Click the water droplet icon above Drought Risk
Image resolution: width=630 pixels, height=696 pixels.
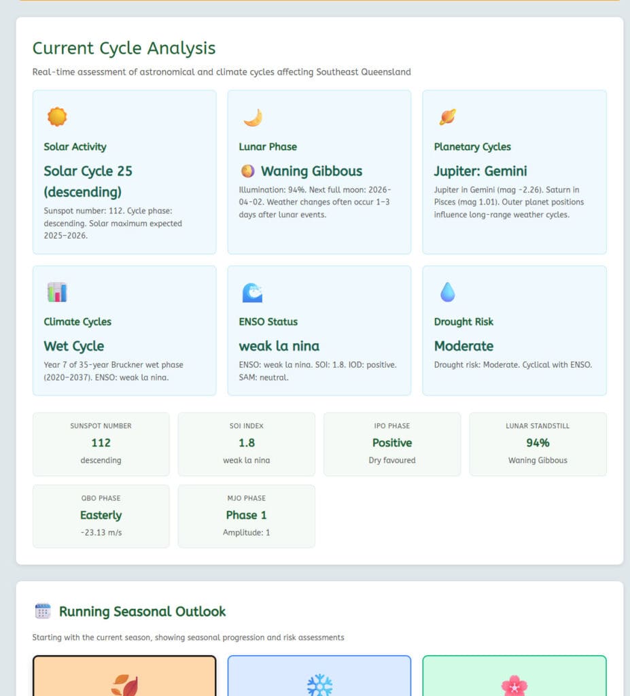coord(447,292)
